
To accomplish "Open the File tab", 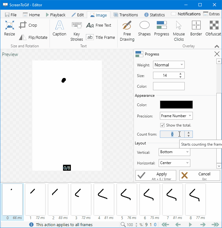I will point(11,15).
